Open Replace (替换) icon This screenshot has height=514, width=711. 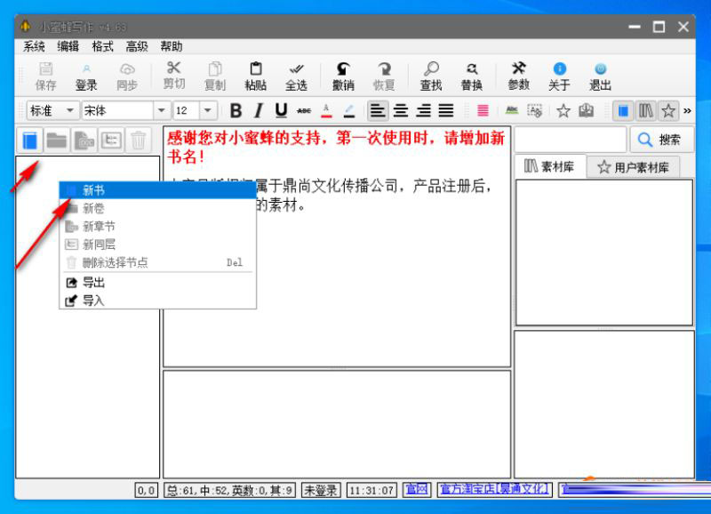(x=472, y=76)
